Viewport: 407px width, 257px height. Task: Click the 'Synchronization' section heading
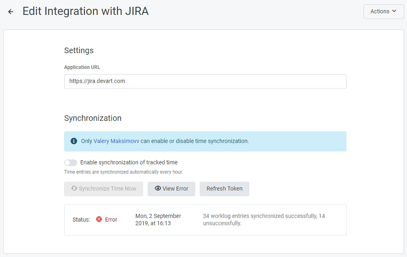point(93,118)
